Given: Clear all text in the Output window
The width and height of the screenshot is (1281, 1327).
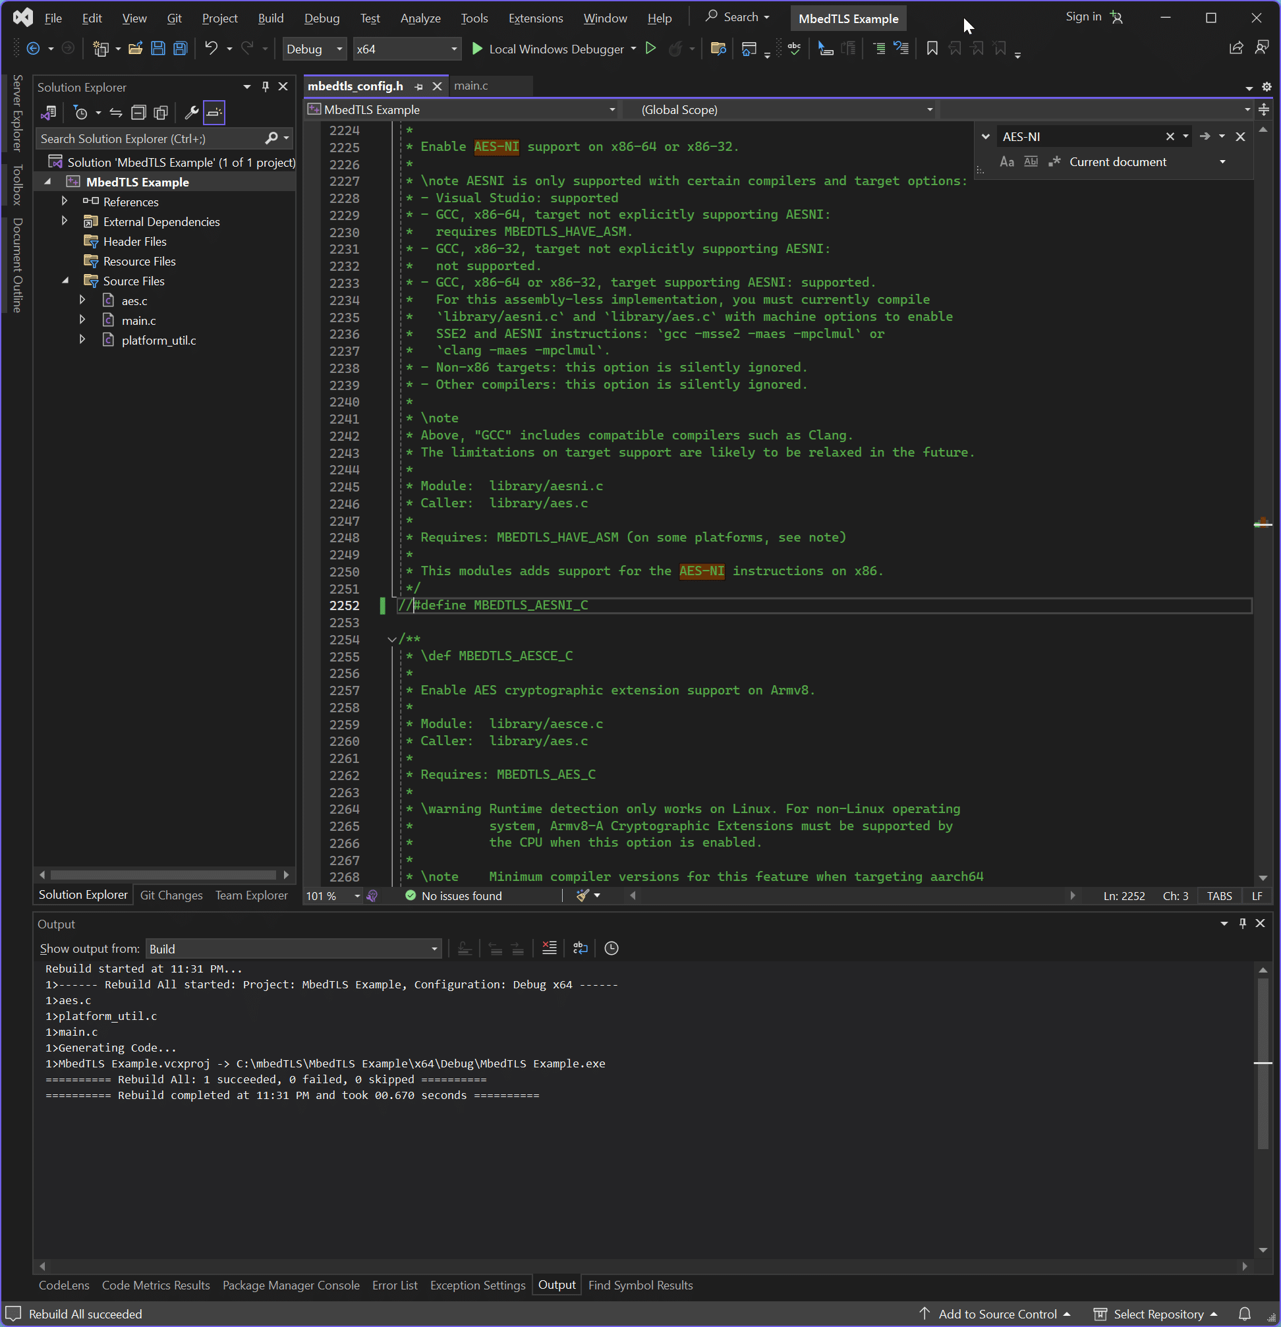Looking at the screenshot, I should [549, 948].
